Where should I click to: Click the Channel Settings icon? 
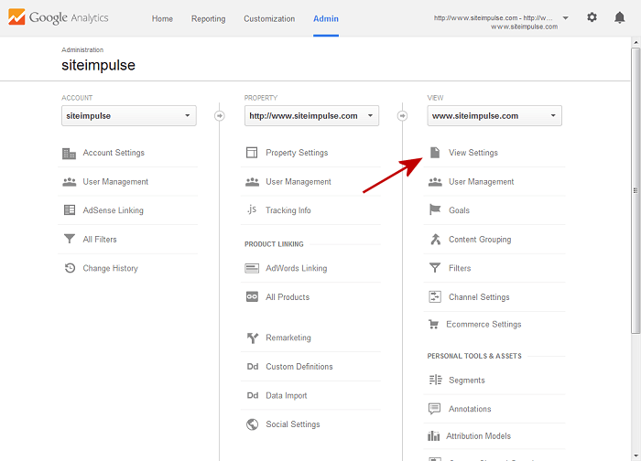435,297
